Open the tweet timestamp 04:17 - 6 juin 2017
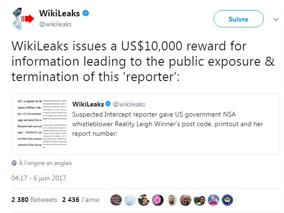 [38, 178]
